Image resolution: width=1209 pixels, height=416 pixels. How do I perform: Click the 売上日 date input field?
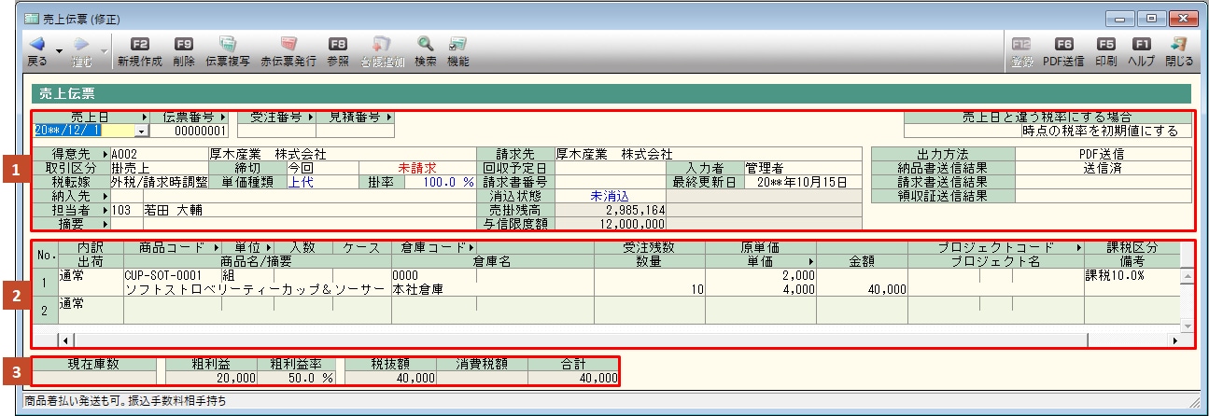[x=85, y=132]
